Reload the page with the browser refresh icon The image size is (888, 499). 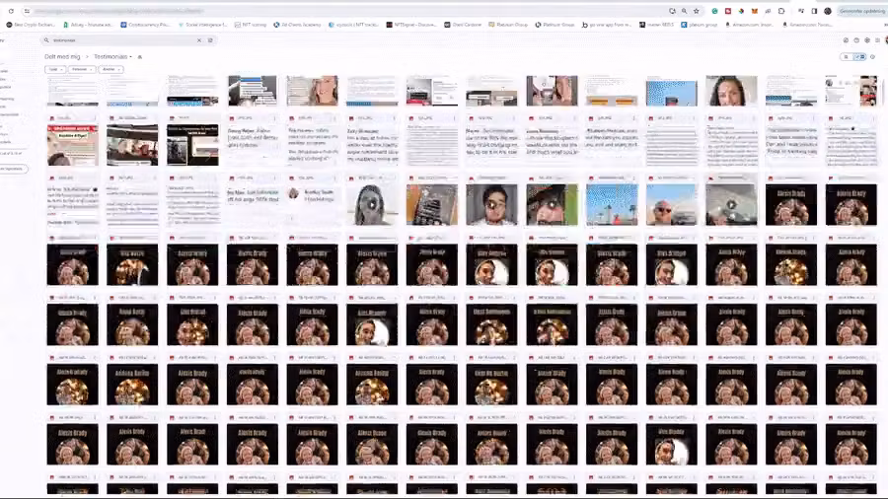[11, 11]
